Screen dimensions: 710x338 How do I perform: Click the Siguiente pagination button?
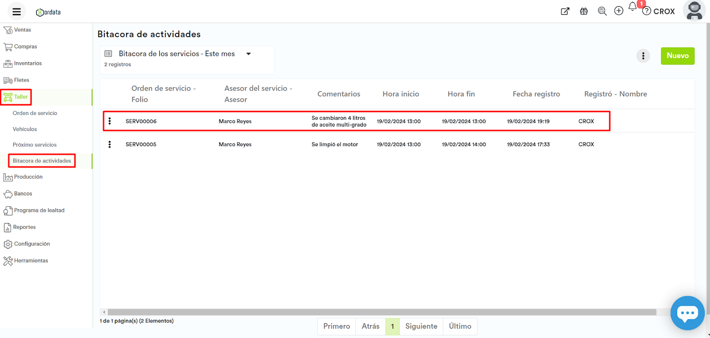pos(421,326)
